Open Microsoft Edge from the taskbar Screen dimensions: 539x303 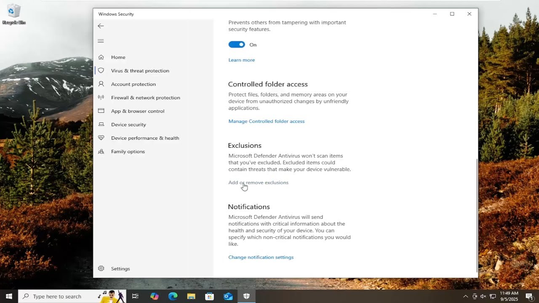[173, 296]
